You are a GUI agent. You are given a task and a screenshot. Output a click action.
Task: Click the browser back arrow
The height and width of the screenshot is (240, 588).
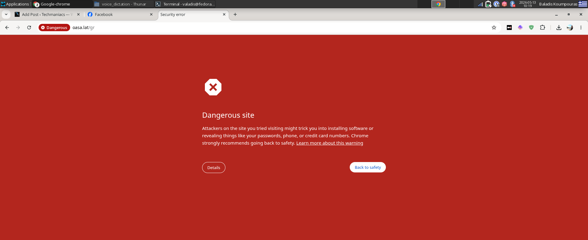pyautogui.click(x=7, y=28)
